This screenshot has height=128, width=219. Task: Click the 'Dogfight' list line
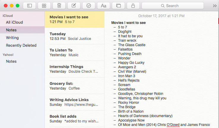click(x=125, y=32)
